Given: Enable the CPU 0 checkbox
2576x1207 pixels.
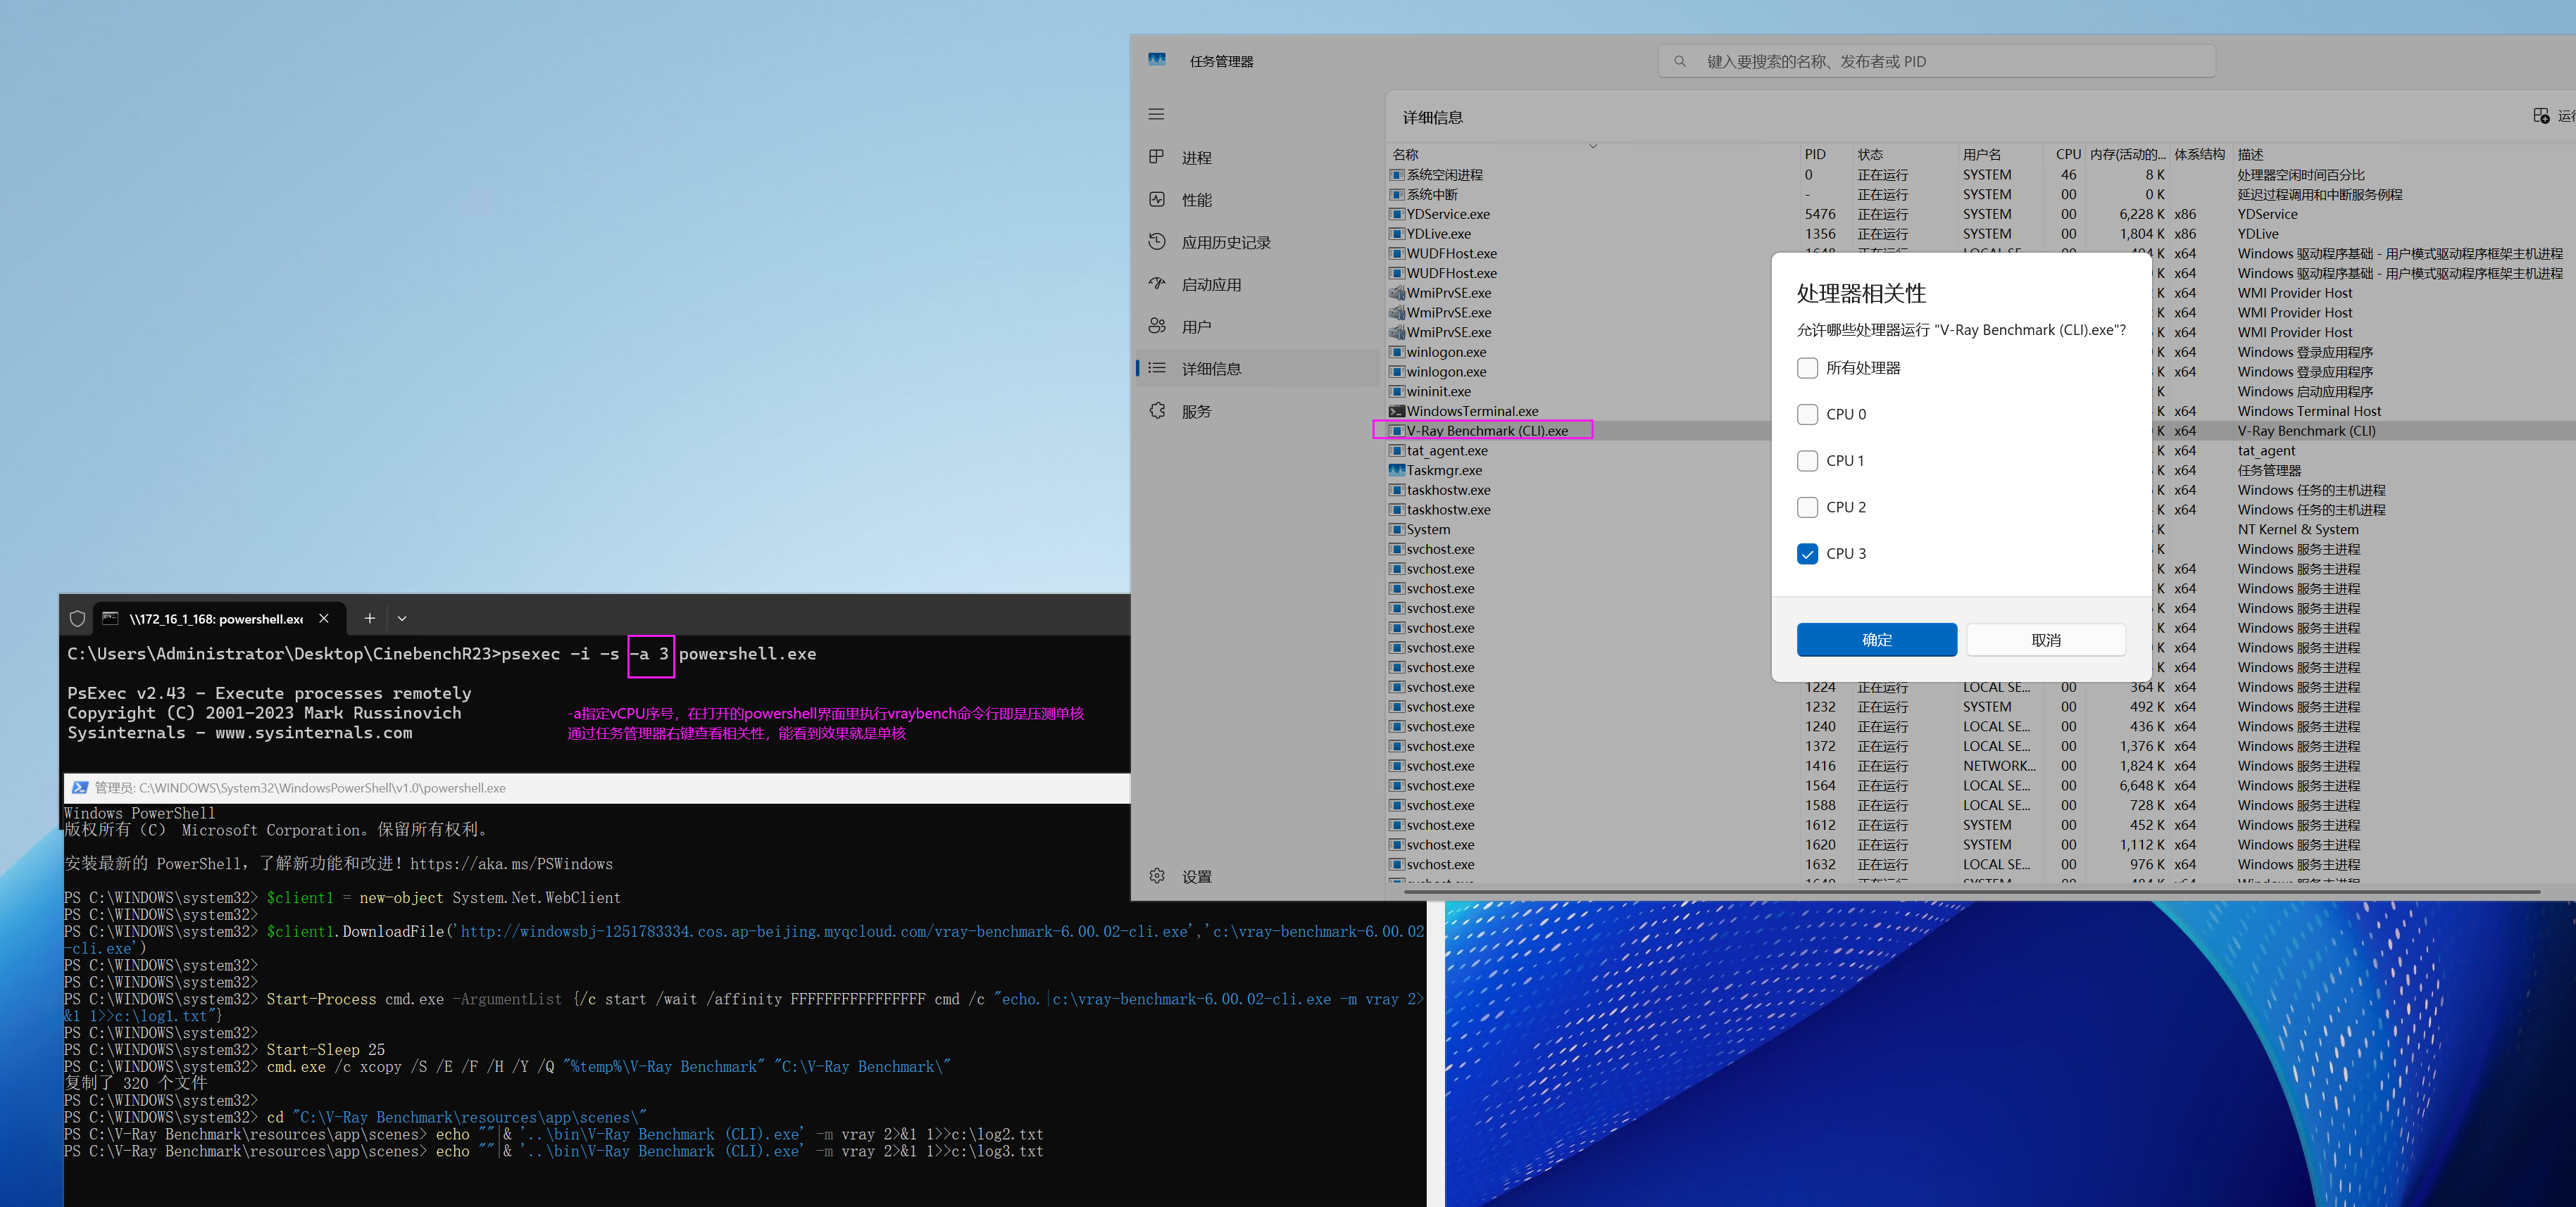Looking at the screenshot, I should (1807, 414).
